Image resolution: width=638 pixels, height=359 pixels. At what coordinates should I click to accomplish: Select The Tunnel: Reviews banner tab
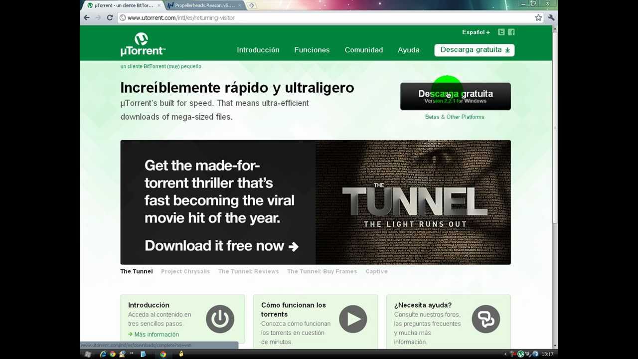pos(248,271)
